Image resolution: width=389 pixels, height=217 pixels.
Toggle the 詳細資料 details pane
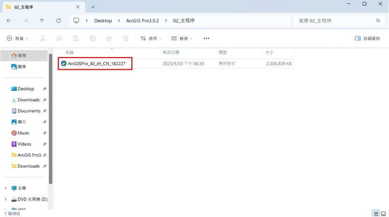tap(367, 38)
